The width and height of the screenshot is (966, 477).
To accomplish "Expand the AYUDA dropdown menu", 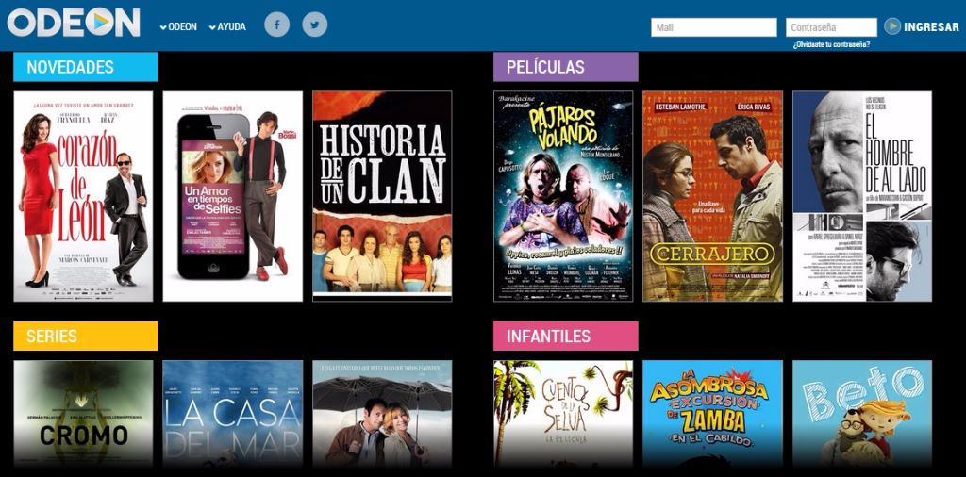I will point(227,26).
